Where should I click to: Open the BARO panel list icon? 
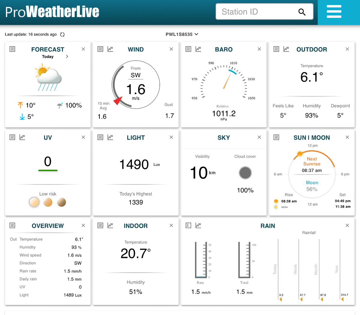tap(188, 49)
